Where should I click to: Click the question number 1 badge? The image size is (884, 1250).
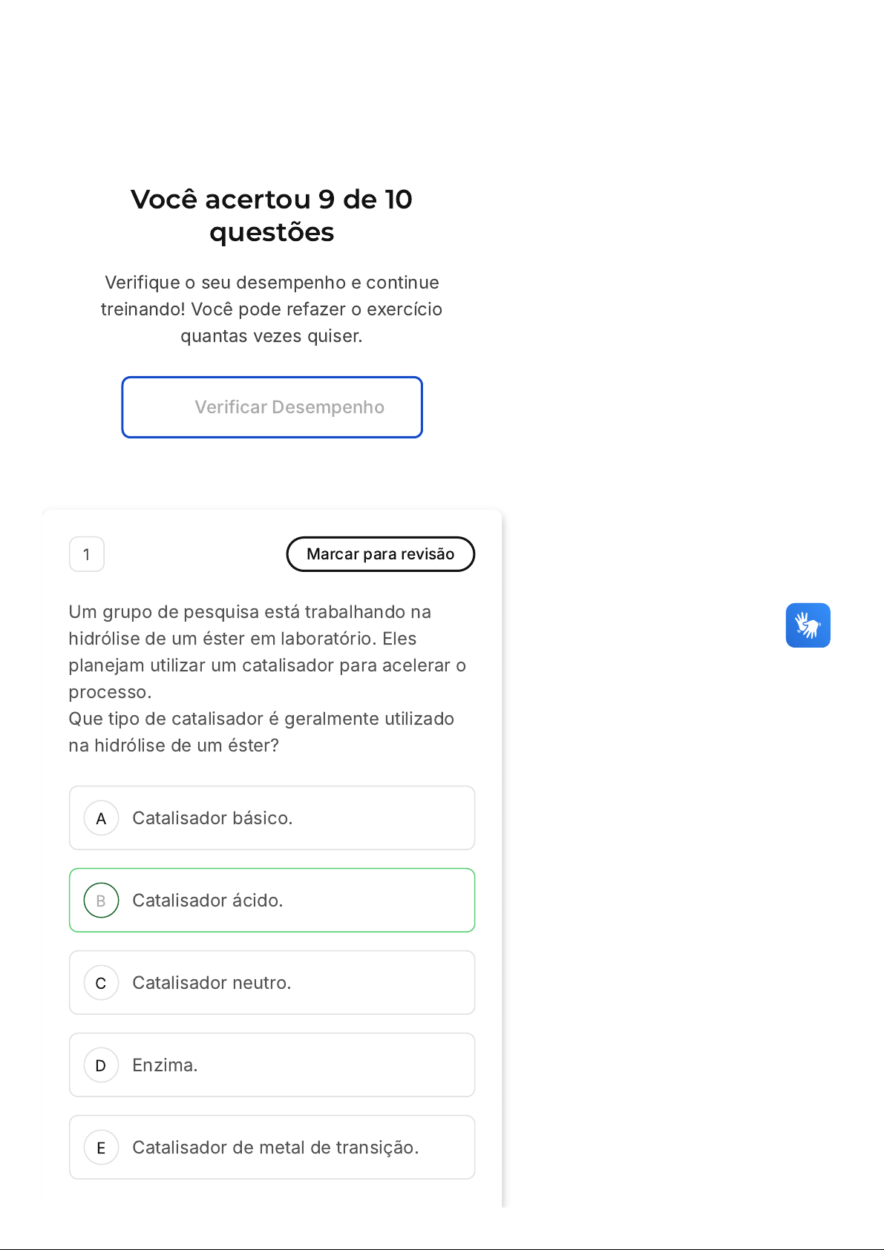click(x=87, y=554)
